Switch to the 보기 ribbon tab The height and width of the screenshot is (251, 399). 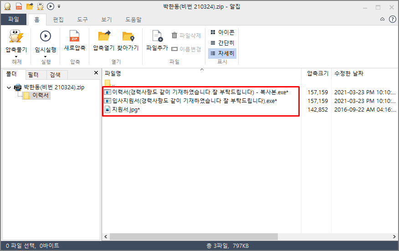tap(107, 20)
